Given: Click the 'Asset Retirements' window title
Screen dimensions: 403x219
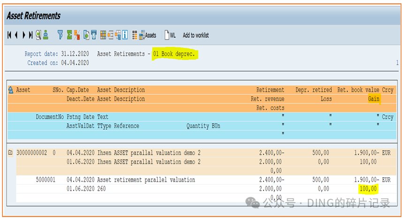Looking at the screenshot, I should pyautogui.click(x=33, y=15).
